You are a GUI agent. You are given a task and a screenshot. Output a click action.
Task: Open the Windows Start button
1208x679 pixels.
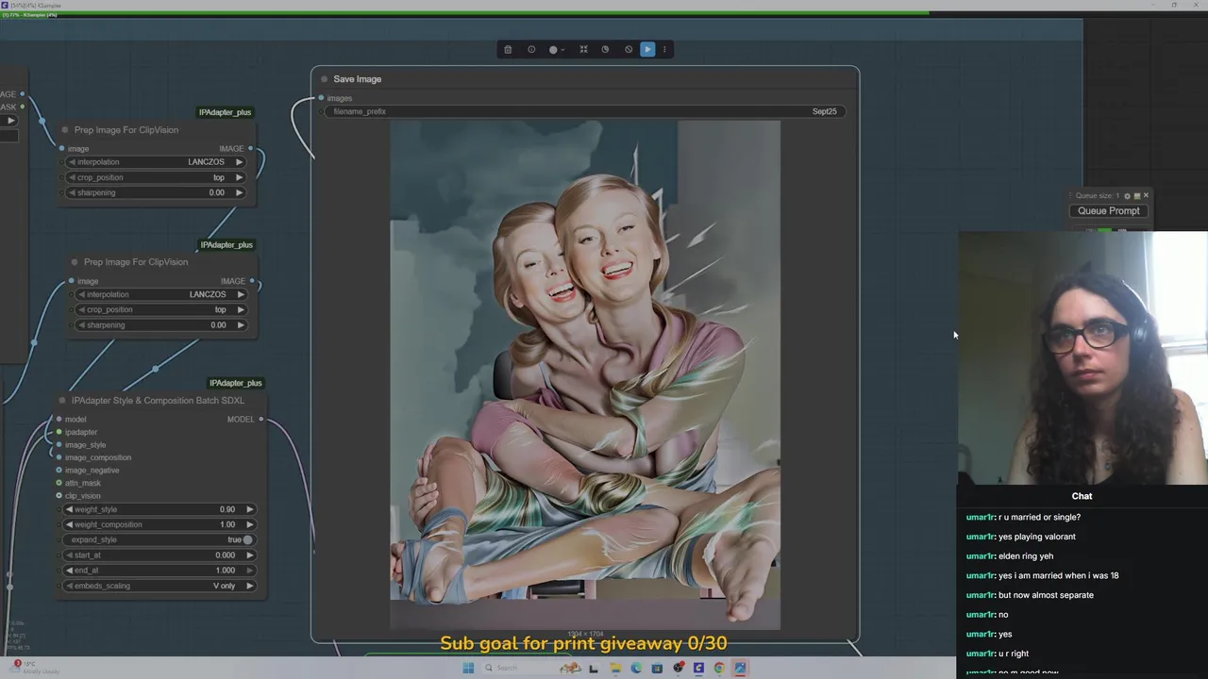(x=468, y=668)
